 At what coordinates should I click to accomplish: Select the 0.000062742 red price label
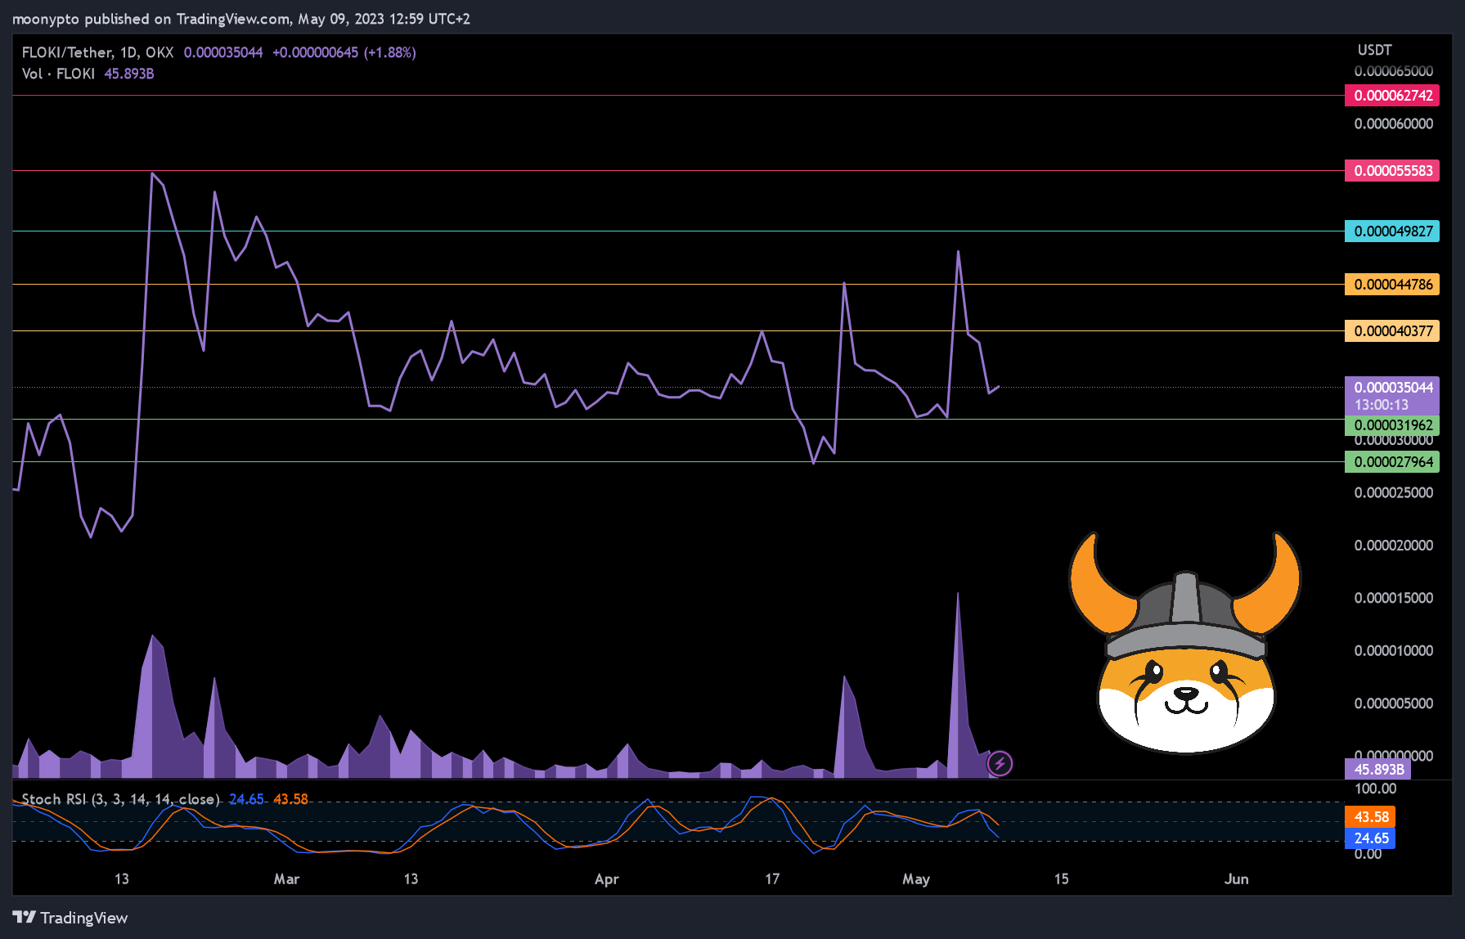coord(1392,96)
